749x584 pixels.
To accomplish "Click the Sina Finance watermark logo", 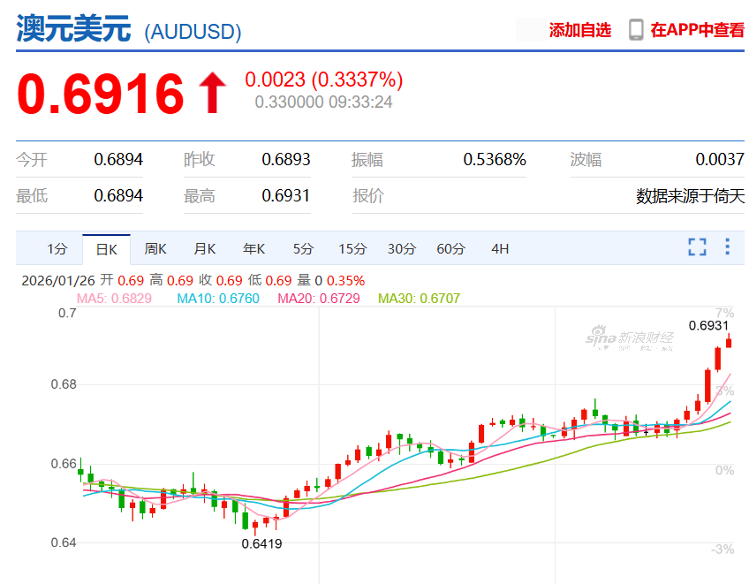I will [x=631, y=338].
